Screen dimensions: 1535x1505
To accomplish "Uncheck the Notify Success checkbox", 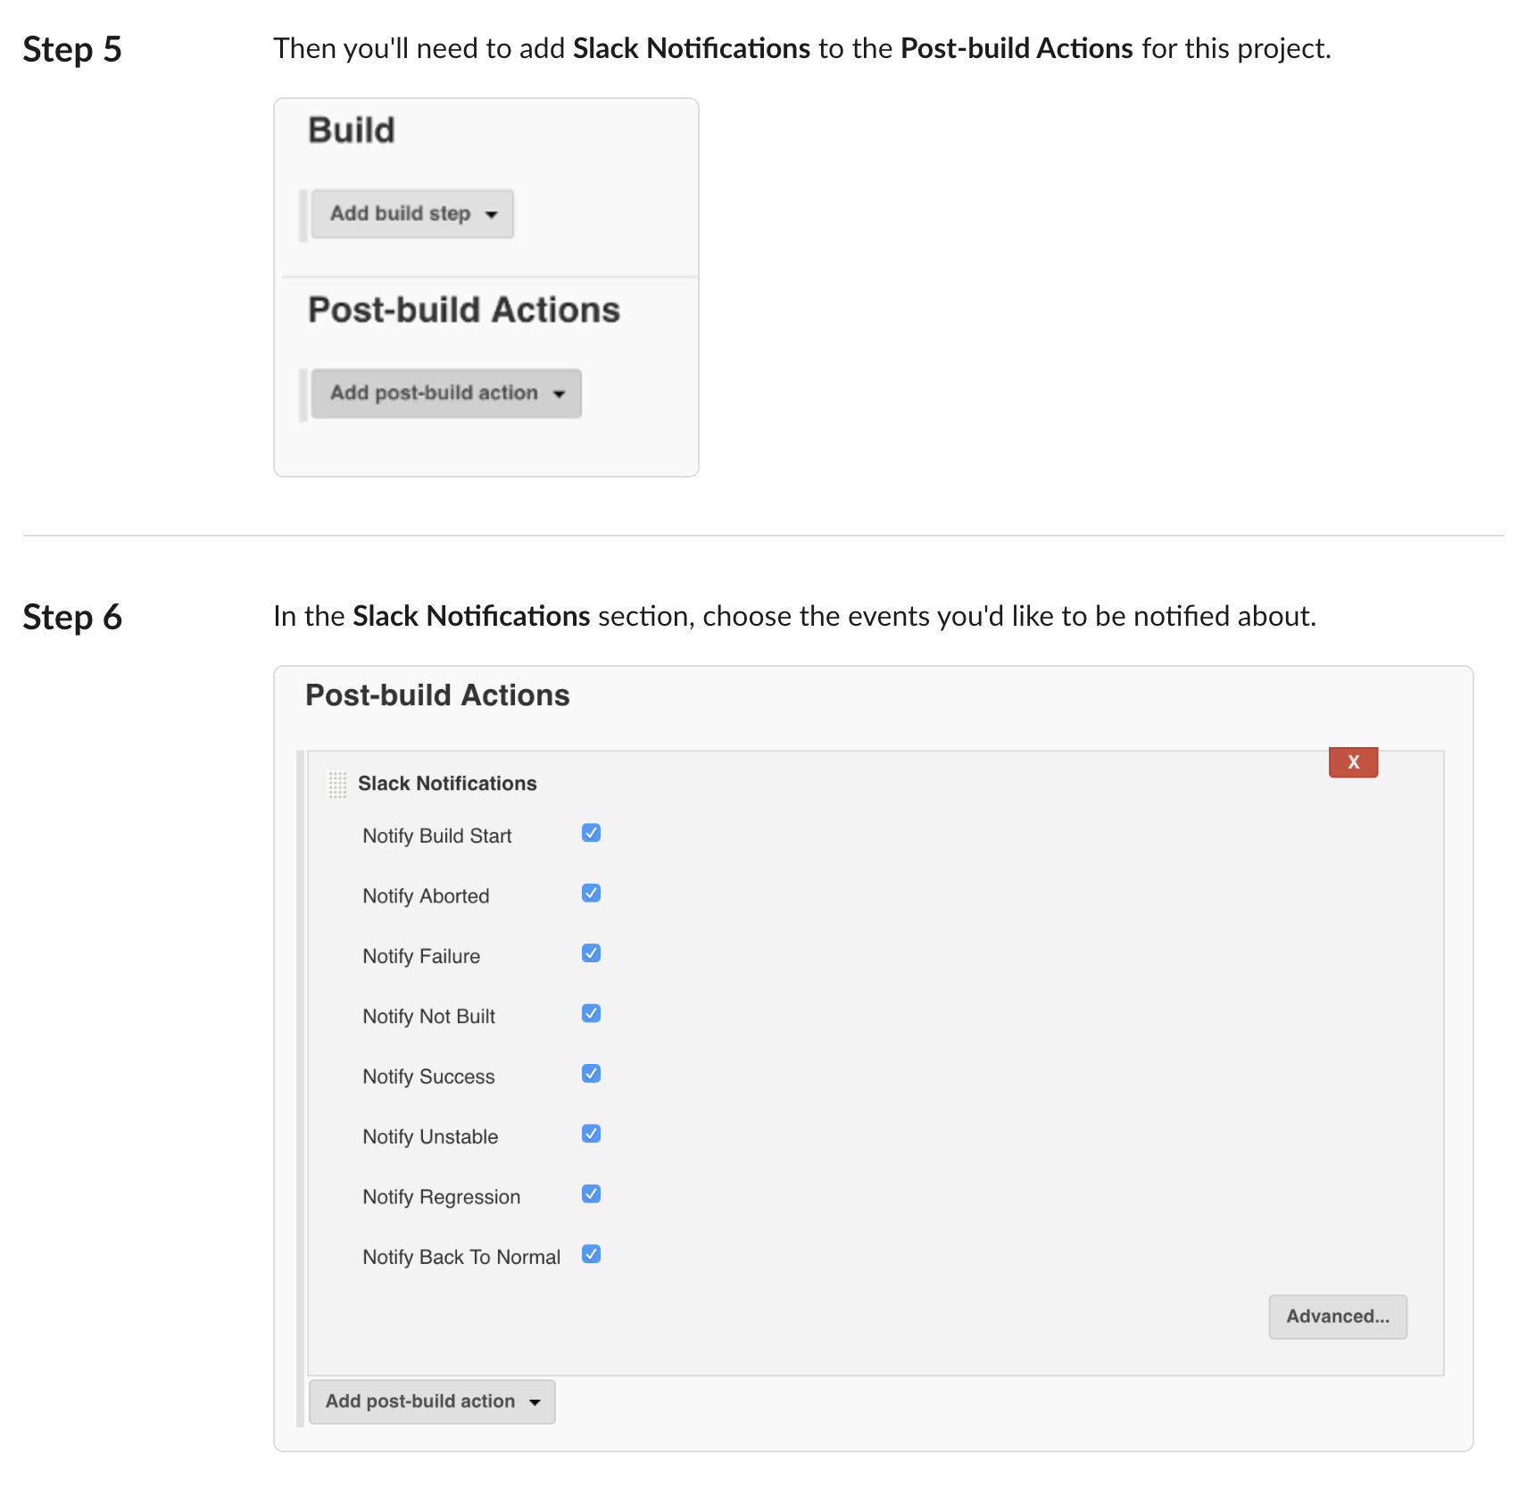I will 591,1074.
